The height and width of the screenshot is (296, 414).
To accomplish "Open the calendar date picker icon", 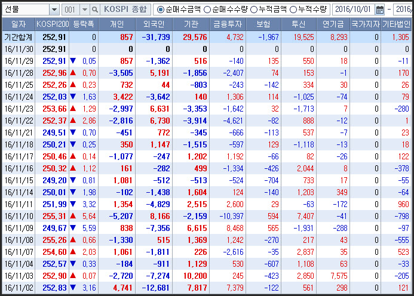I will point(380,10).
